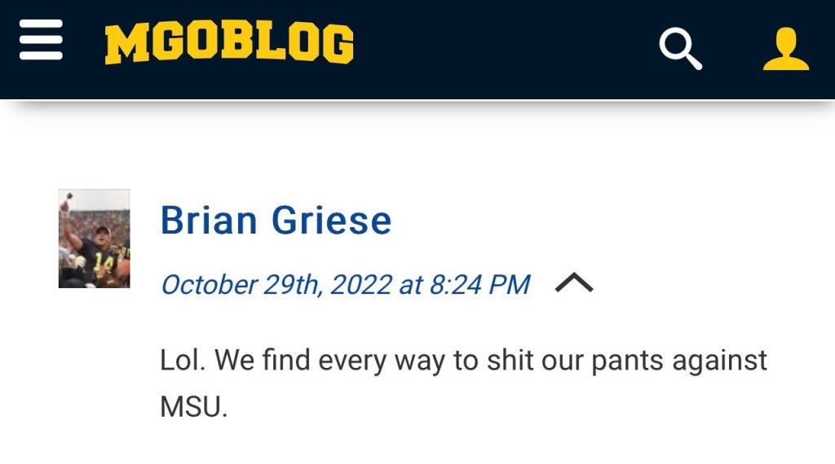Select the 8:24 PM timestamp link
Screen dimensions: 835x464
[482, 284]
